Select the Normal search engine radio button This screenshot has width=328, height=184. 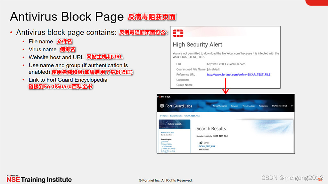(161, 142)
